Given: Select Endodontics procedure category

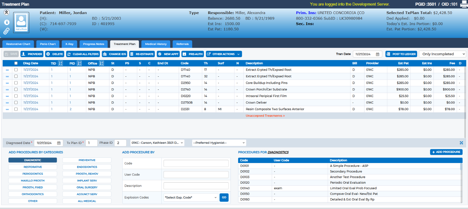Looking at the screenshot, I should coord(87,167).
